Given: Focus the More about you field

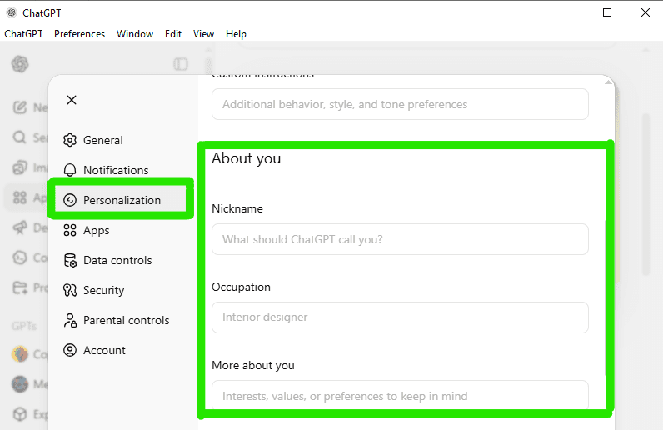Looking at the screenshot, I should [400, 396].
